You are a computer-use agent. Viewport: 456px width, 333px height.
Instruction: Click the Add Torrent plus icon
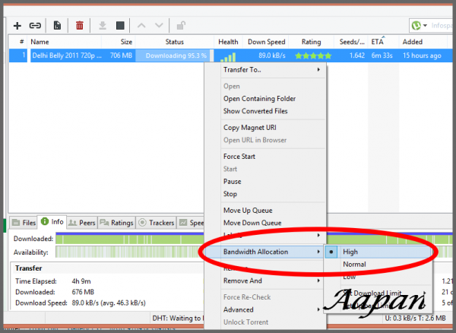pos(17,26)
